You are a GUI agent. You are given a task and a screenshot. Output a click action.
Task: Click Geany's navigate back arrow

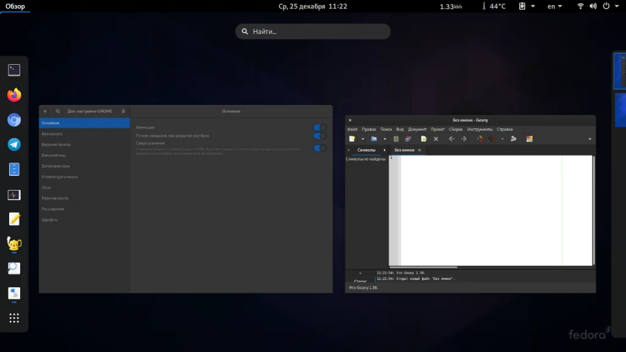[x=451, y=139]
